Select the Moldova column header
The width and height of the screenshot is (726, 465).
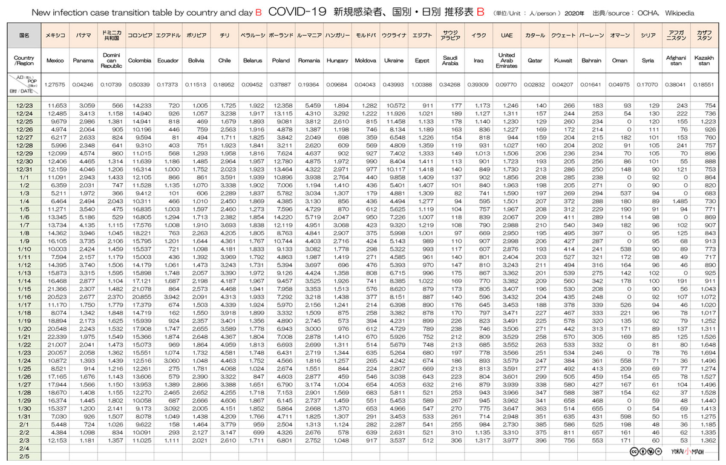(365, 60)
